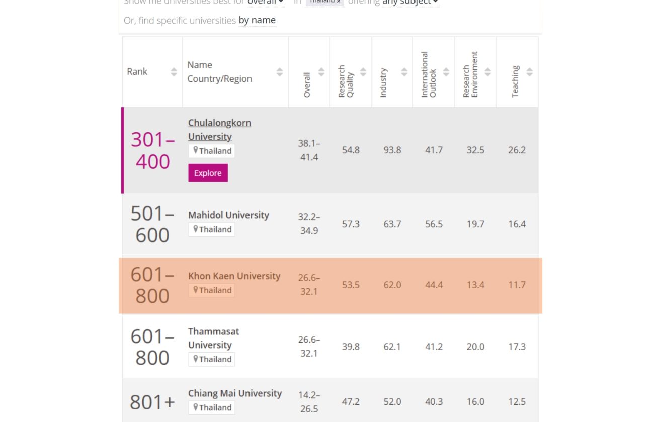Open the 'any subject' dropdown
The width and height of the screenshot is (664, 422).
click(410, 3)
